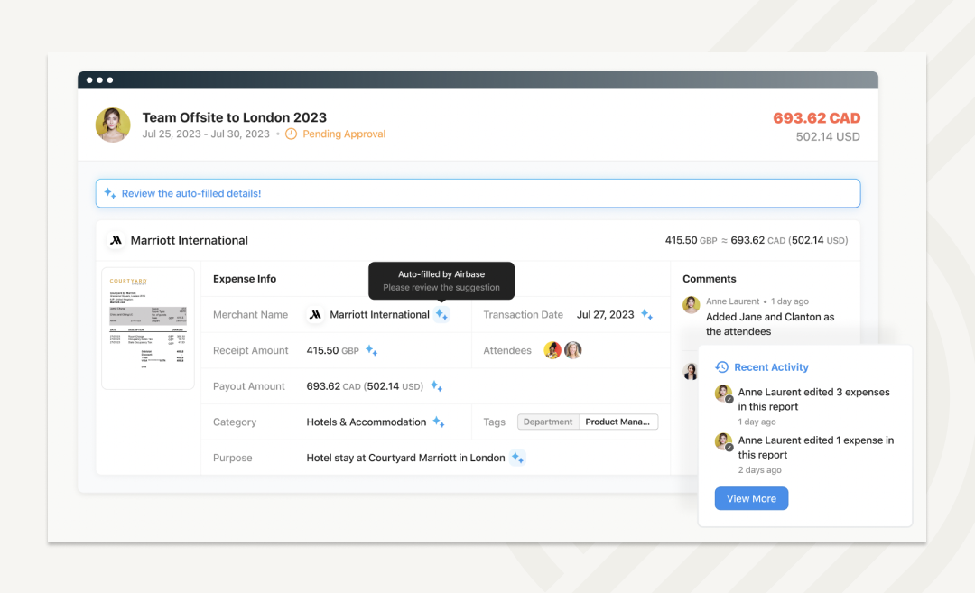The height and width of the screenshot is (593, 975).
Task: Click the Review the auto-filled details banner
Action: click(x=478, y=193)
